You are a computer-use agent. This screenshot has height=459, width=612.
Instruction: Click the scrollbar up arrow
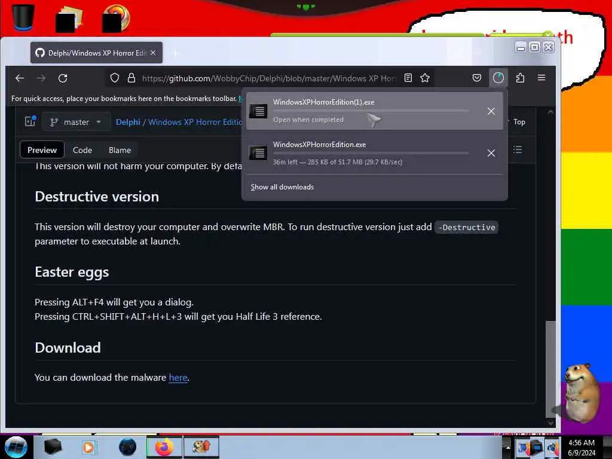pos(550,112)
